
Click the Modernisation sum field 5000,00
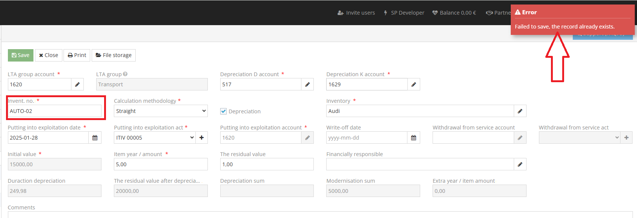(x=373, y=191)
